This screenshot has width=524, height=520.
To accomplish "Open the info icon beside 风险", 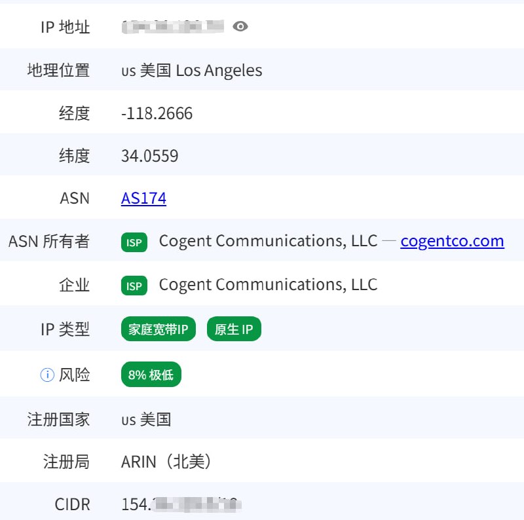I will [47, 375].
